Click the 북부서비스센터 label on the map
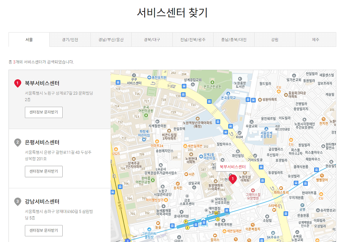 pyautogui.click(x=233, y=167)
